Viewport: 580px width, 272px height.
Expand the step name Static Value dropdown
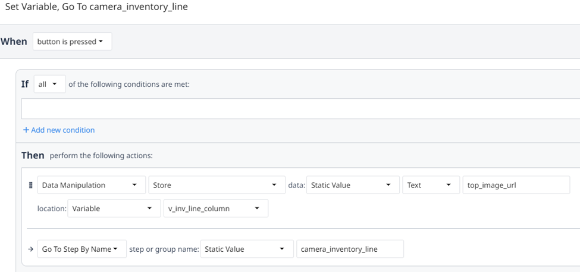[247, 249]
